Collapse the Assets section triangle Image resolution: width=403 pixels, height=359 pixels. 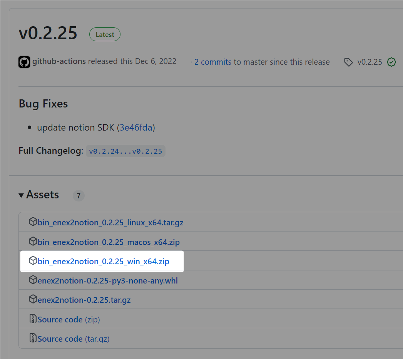[21, 195]
